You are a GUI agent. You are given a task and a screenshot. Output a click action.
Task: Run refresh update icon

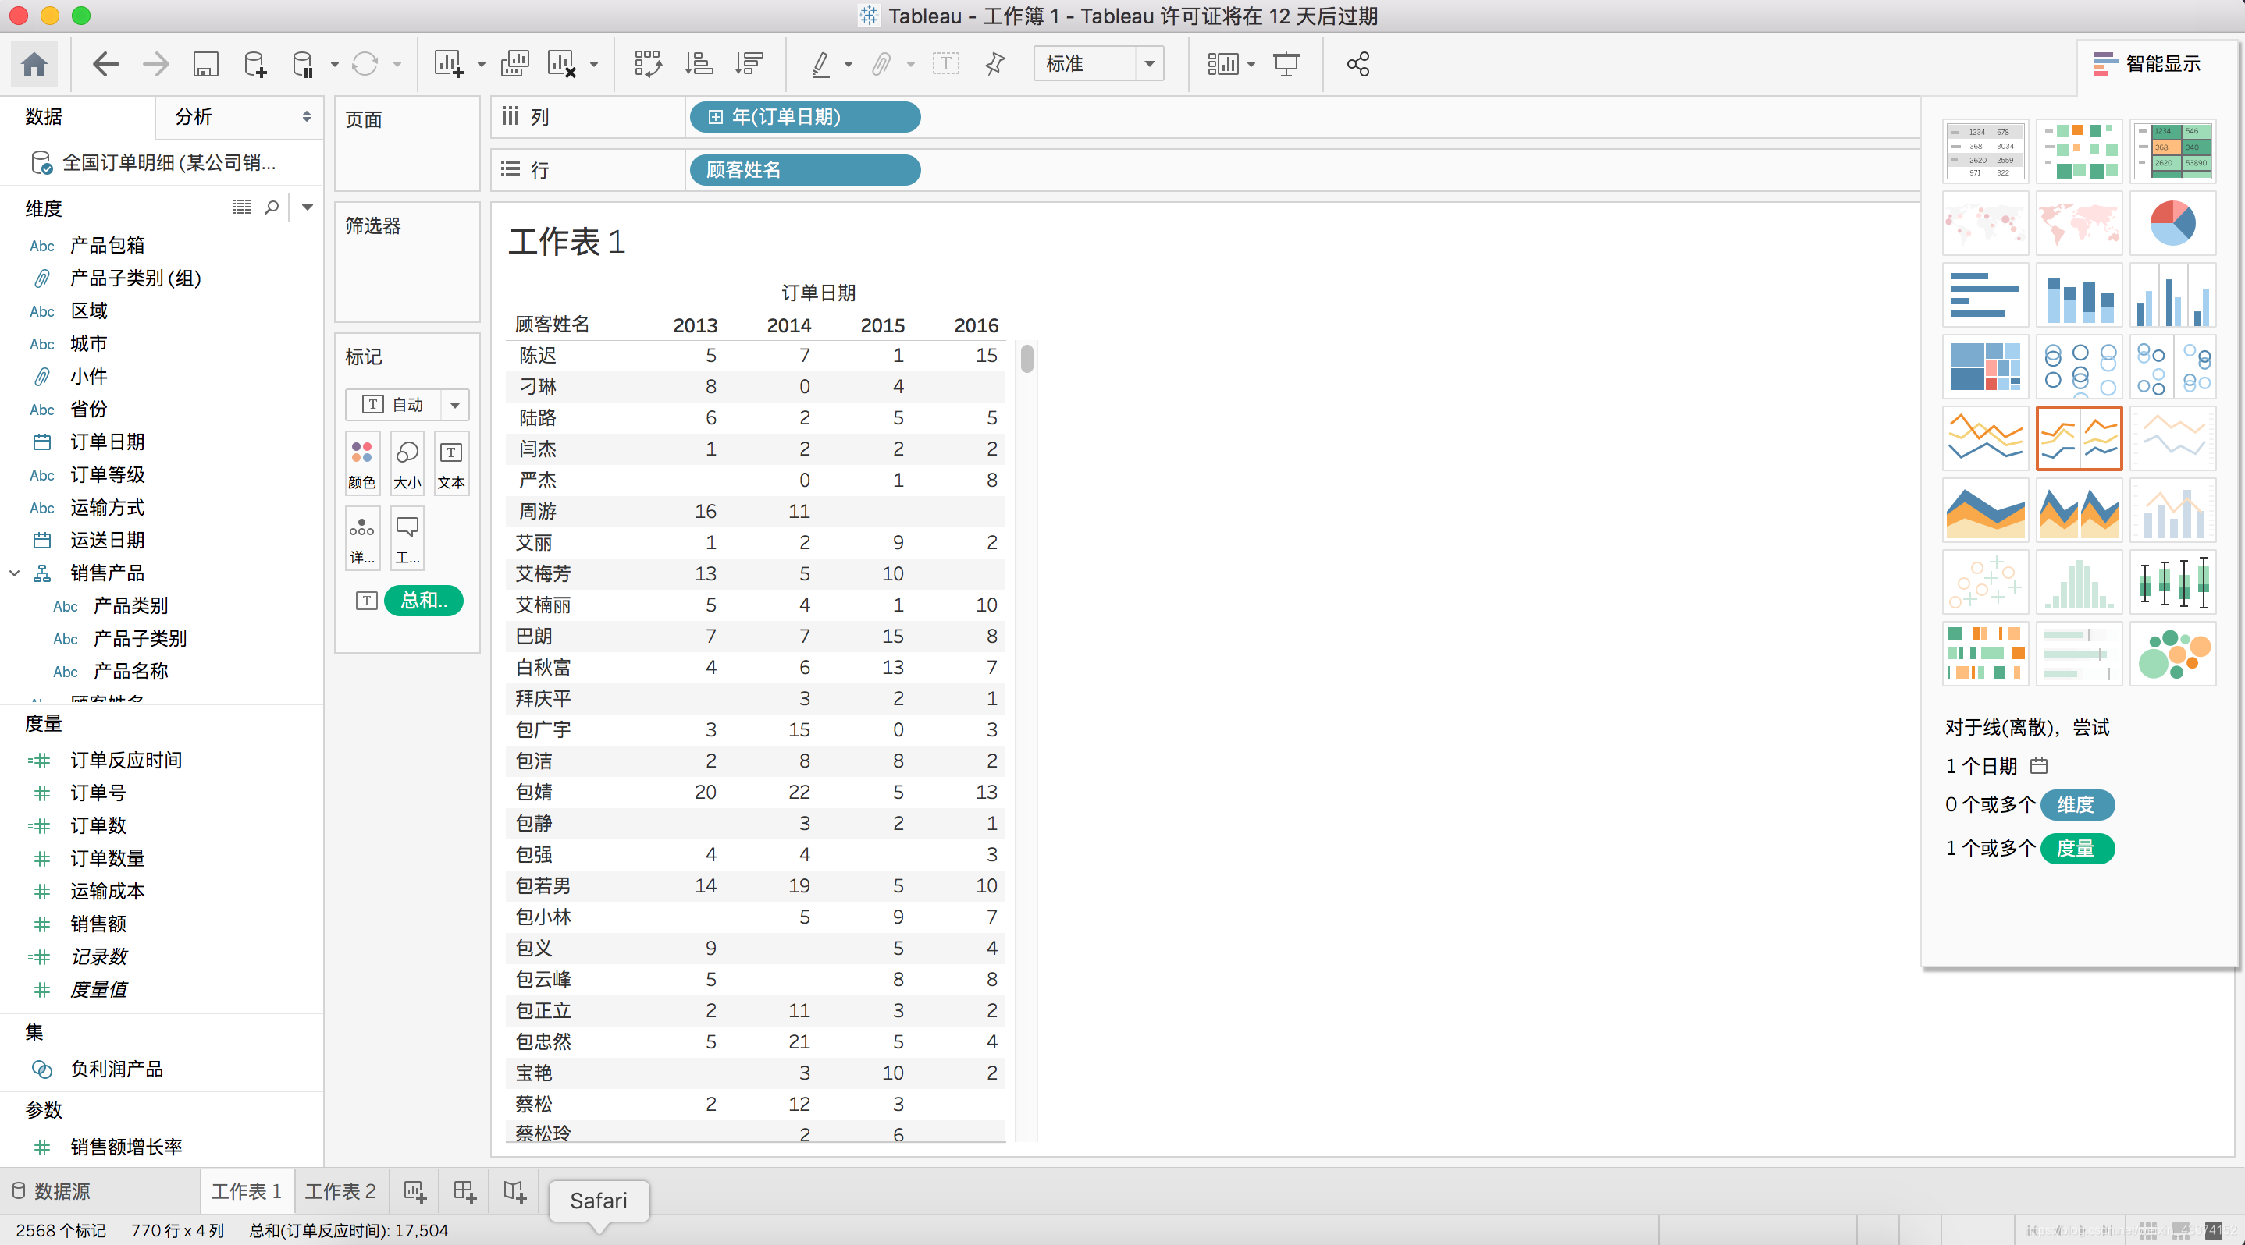[x=365, y=63]
